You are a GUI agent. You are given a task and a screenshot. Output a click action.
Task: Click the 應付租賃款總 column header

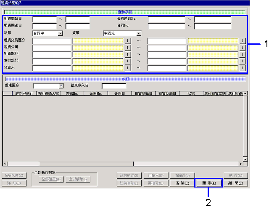pyautogui.click(x=215, y=94)
